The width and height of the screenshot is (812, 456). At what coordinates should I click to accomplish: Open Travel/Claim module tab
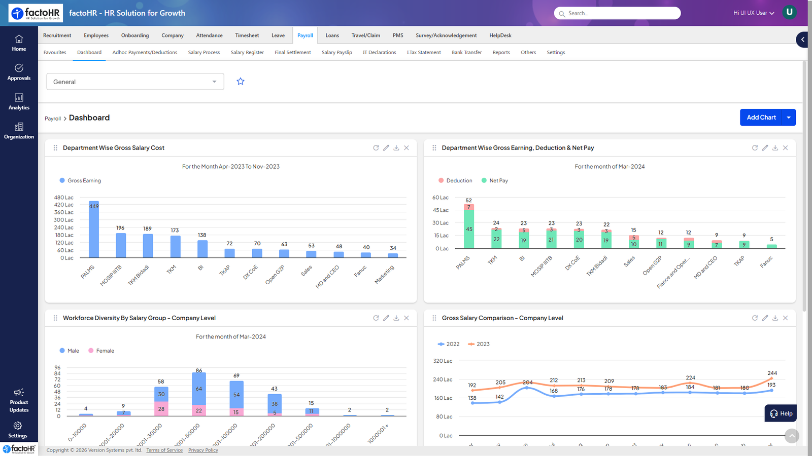coord(365,35)
